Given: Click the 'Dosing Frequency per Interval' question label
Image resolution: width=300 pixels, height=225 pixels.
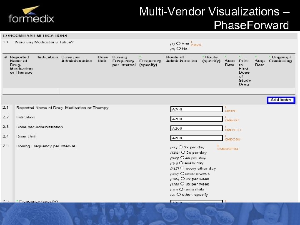Looking at the screenshot, I should [45, 146].
